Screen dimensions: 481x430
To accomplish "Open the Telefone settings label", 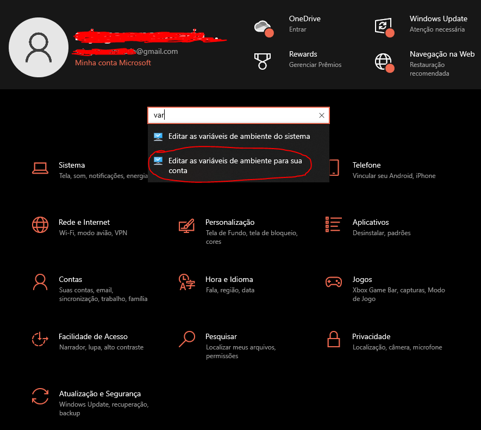I will [x=366, y=165].
